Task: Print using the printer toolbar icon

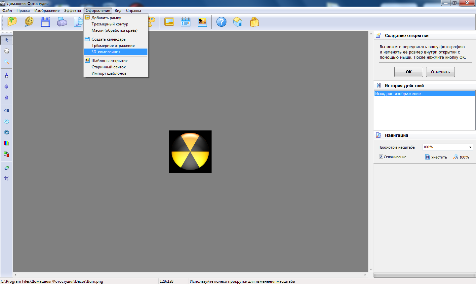Action: point(62,22)
